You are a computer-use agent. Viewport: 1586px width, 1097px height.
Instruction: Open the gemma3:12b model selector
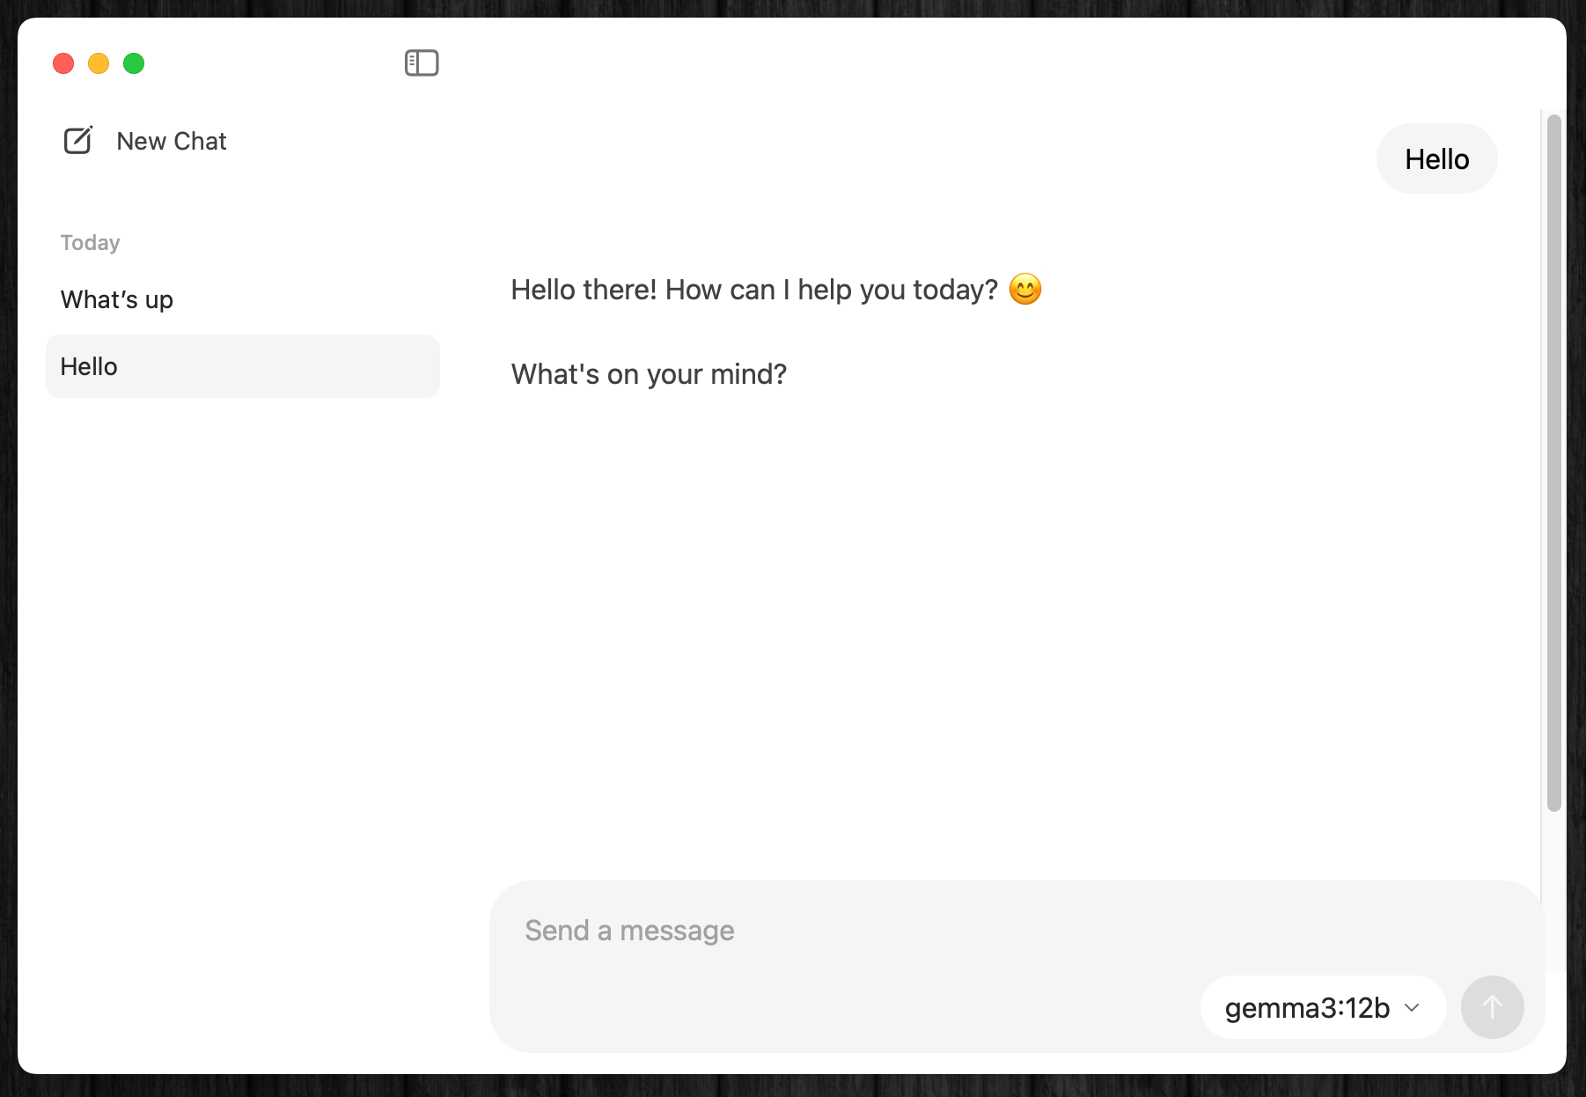1307,1007
